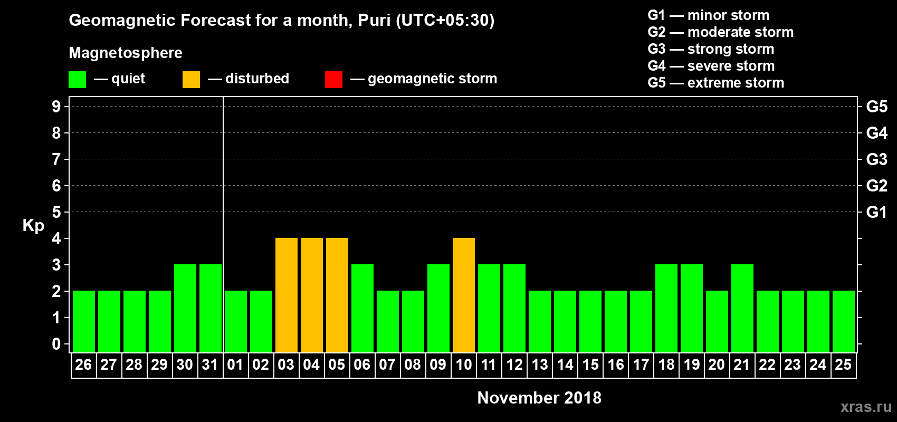Click the green quiet legend swatch
The width and height of the screenshot is (897, 422).
[x=77, y=80]
